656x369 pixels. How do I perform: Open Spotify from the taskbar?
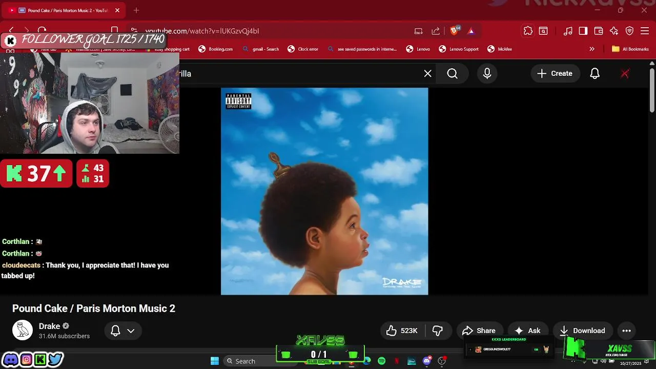[382, 361]
